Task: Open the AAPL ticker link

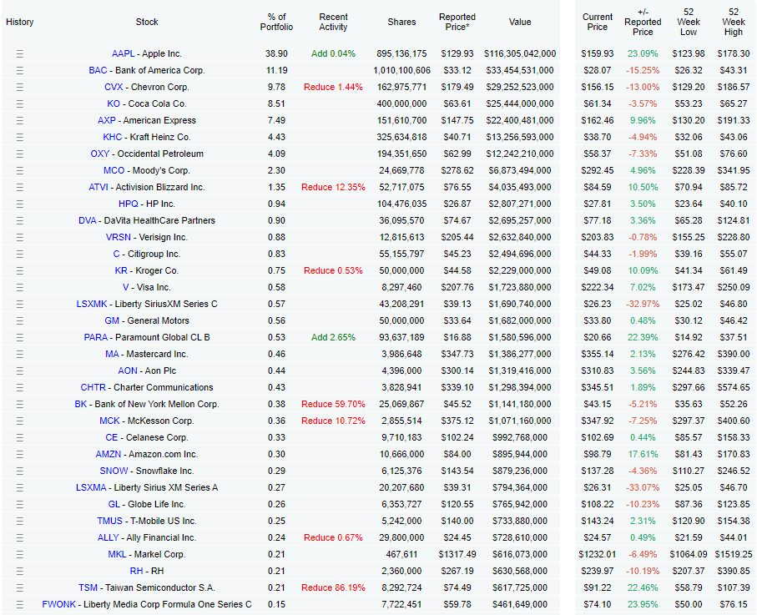Action: tap(124, 53)
